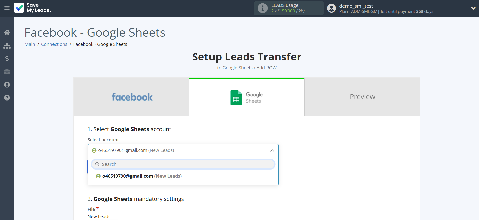
Task: Click the Main breadcrumb link
Action: pyautogui.click(x=30, y=44)
